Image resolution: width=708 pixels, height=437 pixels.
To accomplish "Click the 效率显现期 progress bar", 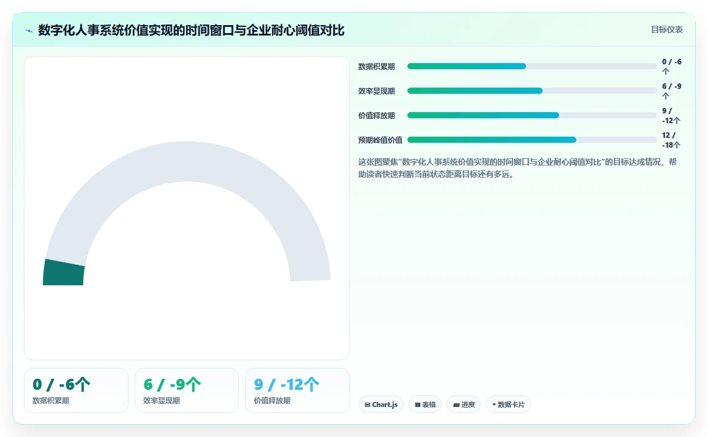I will coord(532,91).
